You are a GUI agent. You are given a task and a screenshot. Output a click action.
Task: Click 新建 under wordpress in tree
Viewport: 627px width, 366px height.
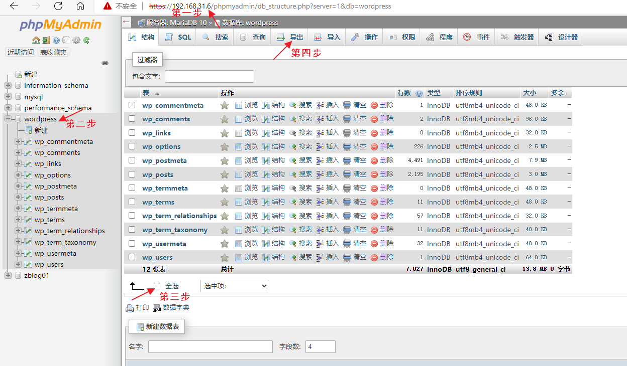pos(41,130)
